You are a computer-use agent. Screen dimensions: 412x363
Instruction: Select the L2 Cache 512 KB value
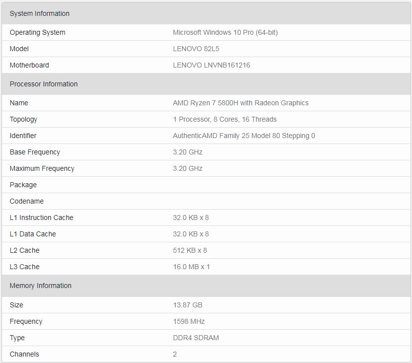click(190, 250)
